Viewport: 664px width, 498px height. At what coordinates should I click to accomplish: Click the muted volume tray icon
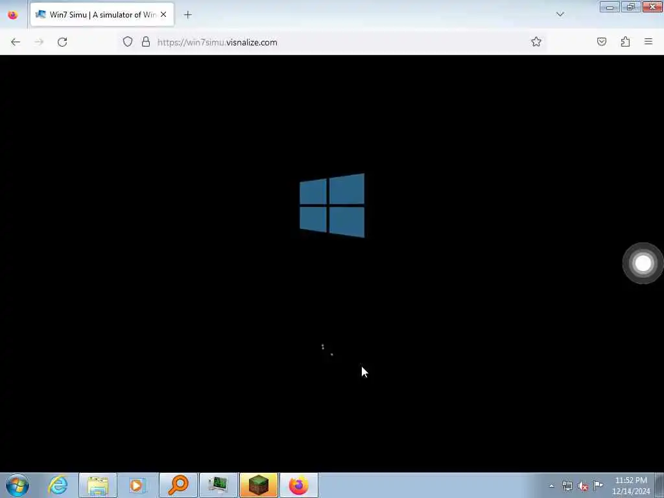[x=583, y=486]
